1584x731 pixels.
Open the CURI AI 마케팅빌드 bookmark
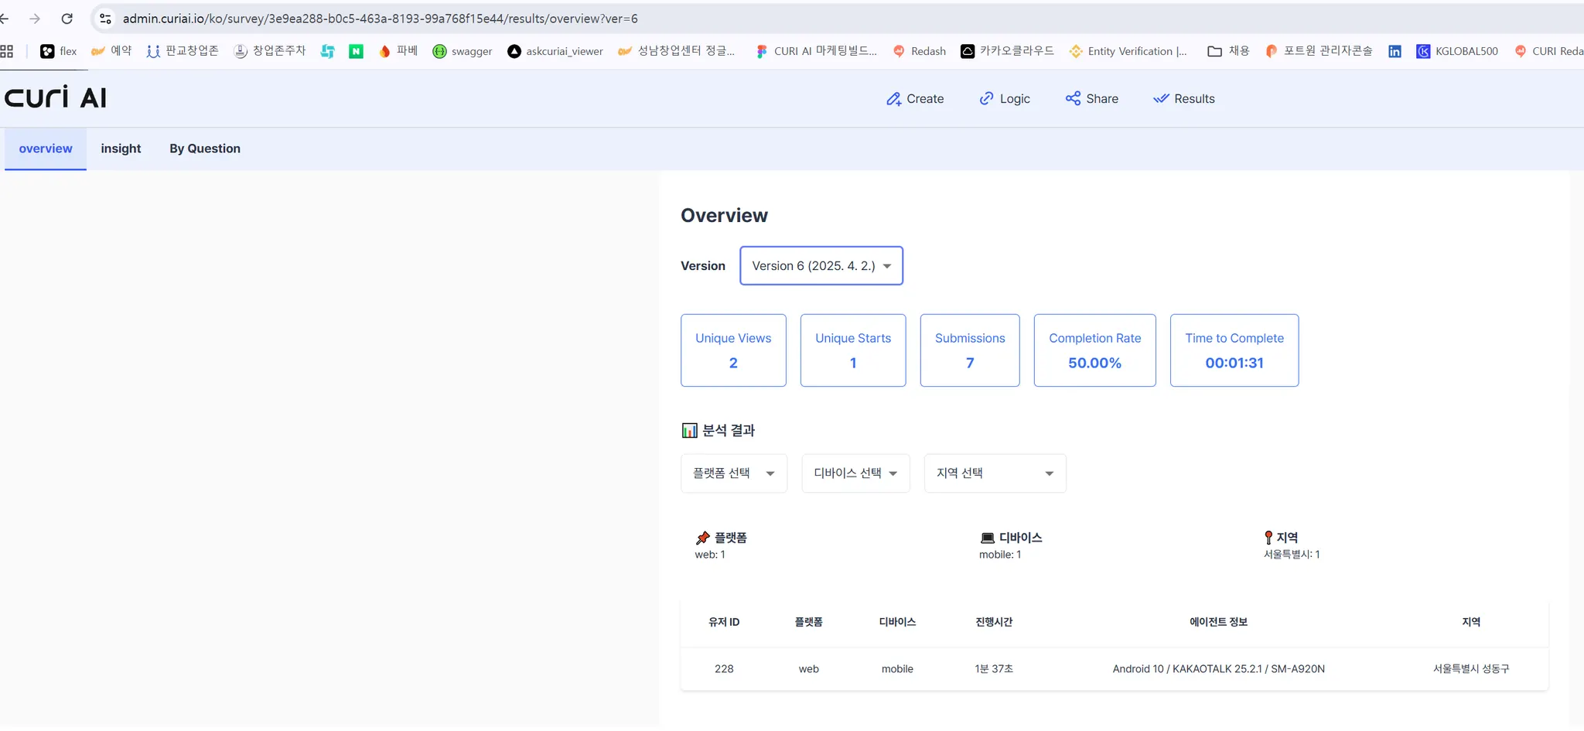tap(817, 51)
